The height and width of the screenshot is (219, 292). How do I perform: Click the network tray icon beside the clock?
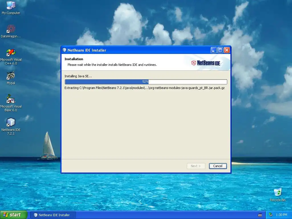tap(271, 215)
